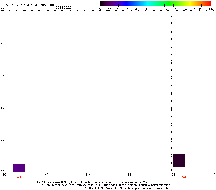Select the -0.5 color scale label
216x190 pixels.
coord(174,9)
